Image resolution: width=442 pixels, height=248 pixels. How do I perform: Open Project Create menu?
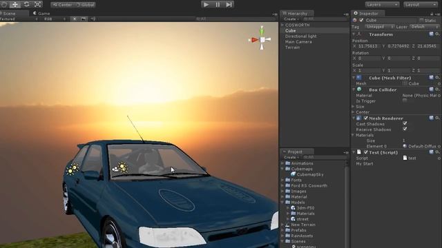291,157
